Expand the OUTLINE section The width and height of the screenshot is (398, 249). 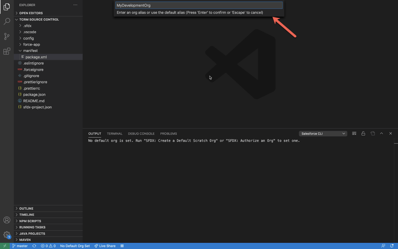click(x=26, y=209)
